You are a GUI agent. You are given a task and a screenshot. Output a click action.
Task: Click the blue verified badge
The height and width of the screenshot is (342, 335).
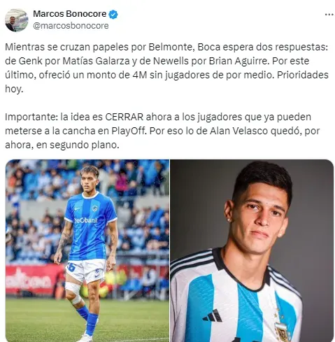pos(113,15)
